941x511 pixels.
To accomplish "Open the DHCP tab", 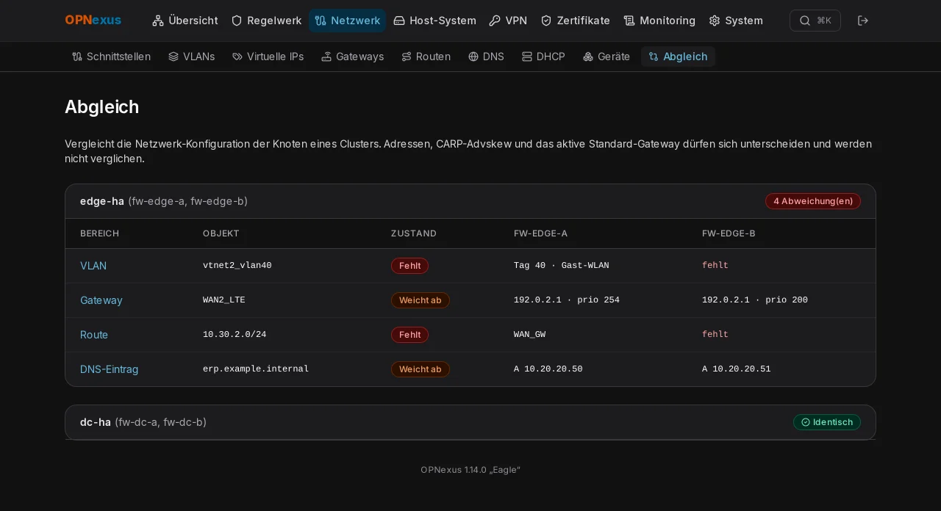I will (543, 57).
